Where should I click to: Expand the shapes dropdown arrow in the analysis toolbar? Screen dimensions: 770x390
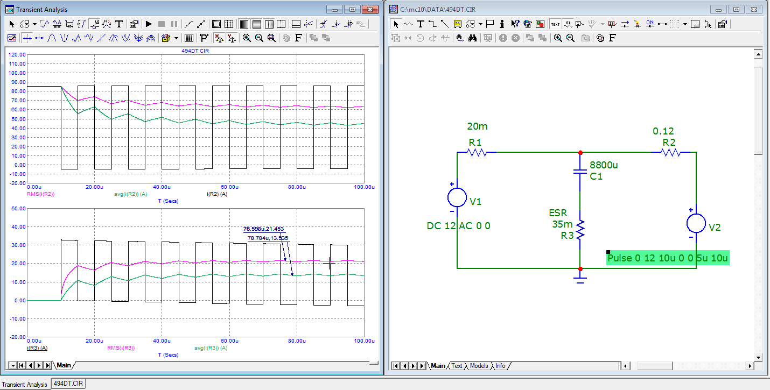pos(34,24)
